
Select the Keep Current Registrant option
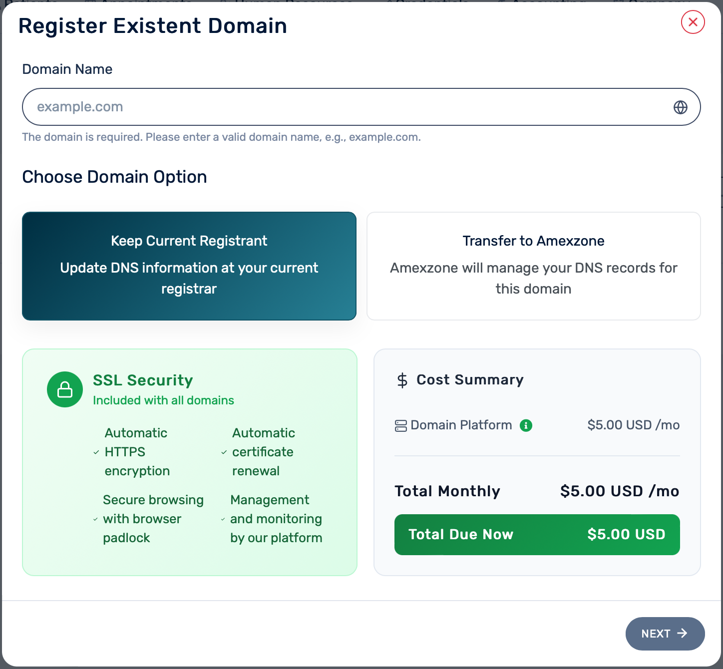pos(189,266)
